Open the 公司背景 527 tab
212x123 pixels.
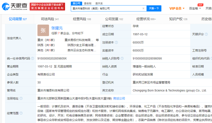click(x=18, y=19)
